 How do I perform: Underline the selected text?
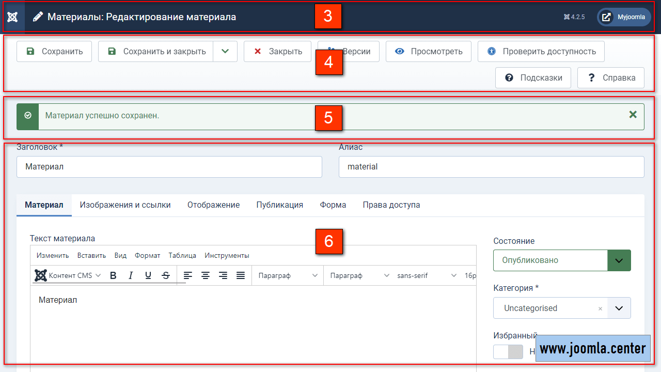pyautogui.click(x=148, y=275)
